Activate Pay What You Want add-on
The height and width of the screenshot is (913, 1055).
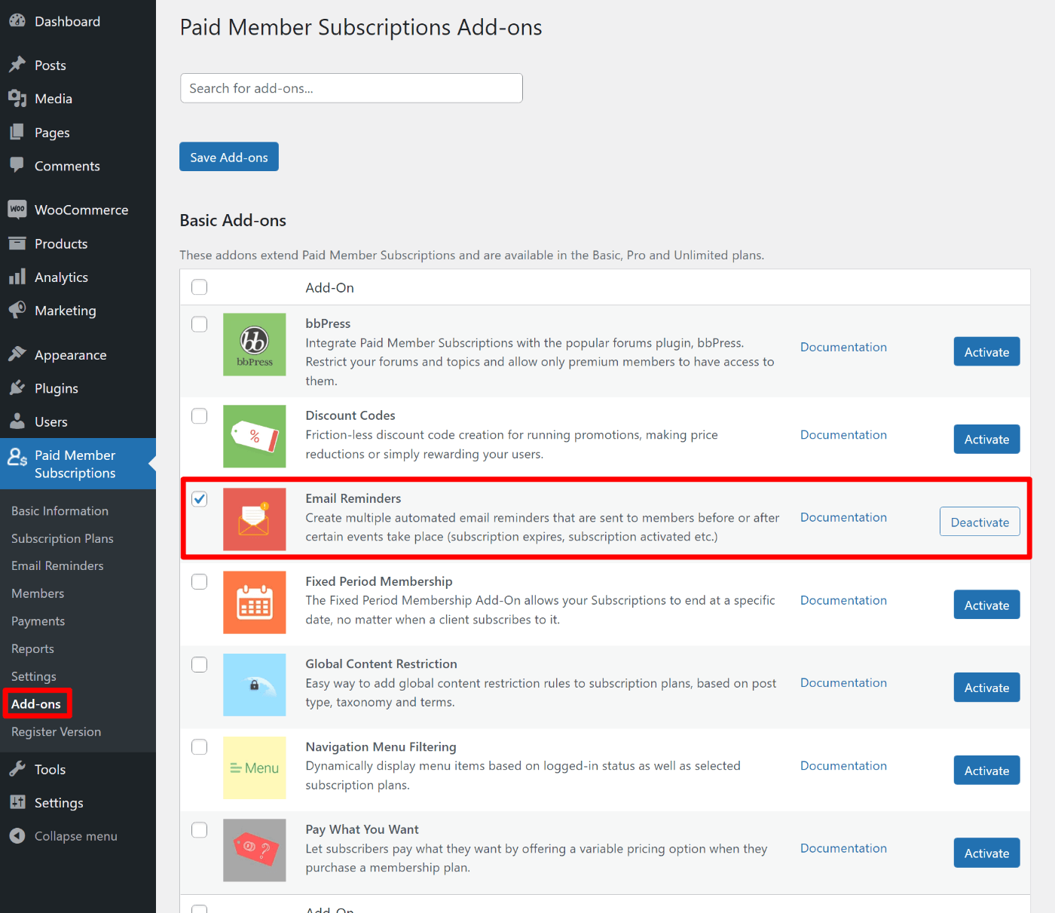click(x=986, y=853)
